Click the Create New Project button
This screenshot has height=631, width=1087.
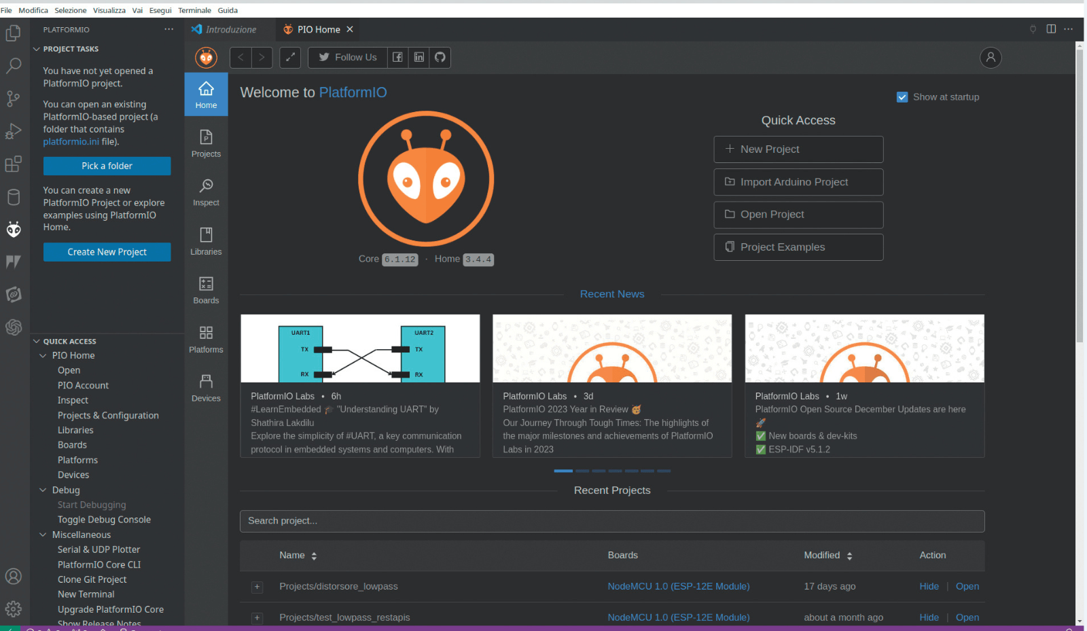pos(107,252)
